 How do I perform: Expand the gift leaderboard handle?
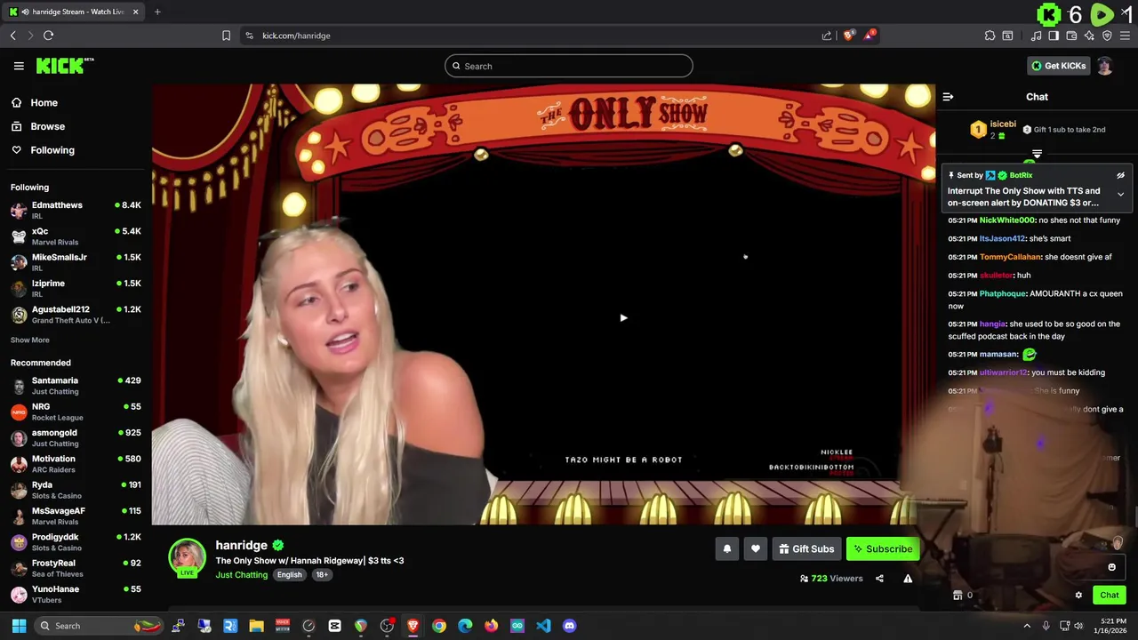pyautogui.click(x=1037, y=154)
